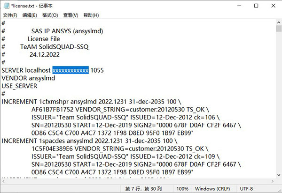Open the 文件(F) menu
The width and height of the screenshot is (282, 193).
10,15
